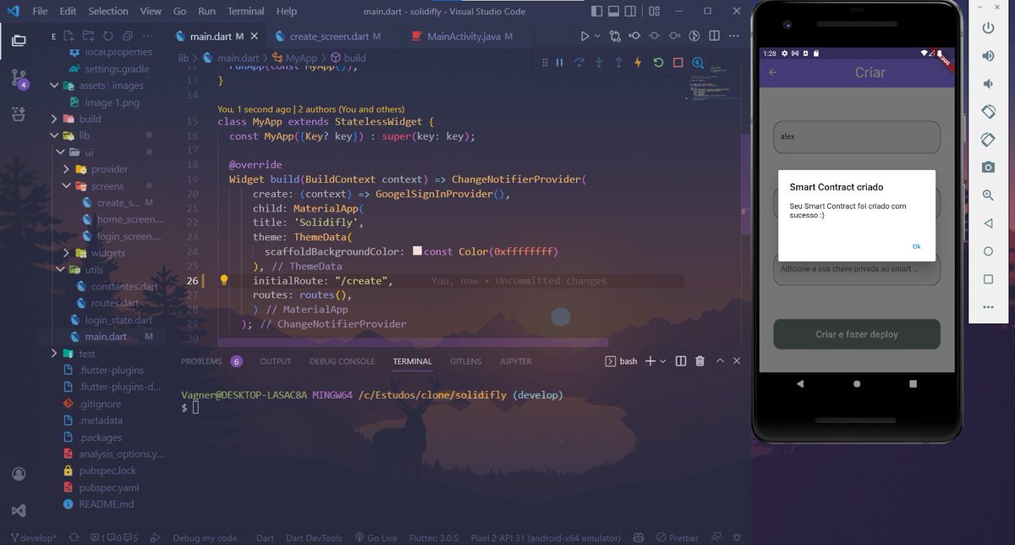Image resolution: width=1015 pixels, height=545 pixels.
Task: Open the Git compare changes icon
Action: tap(614, 36)
